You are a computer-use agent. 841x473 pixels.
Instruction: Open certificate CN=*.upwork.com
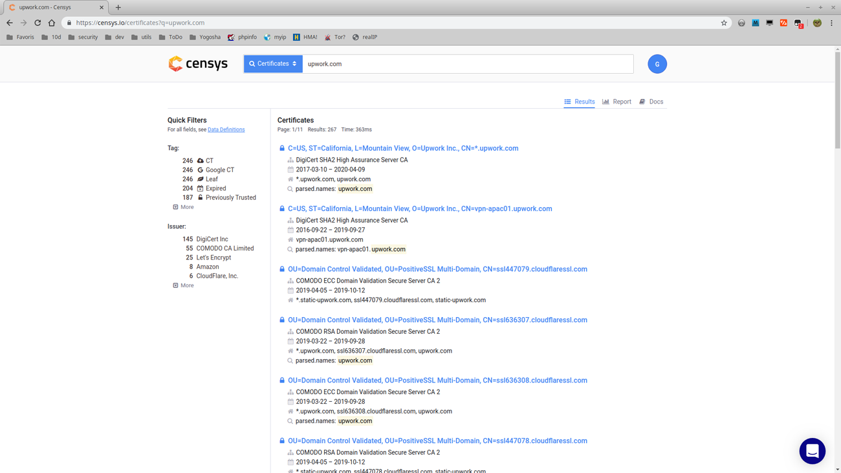[403, 148]
